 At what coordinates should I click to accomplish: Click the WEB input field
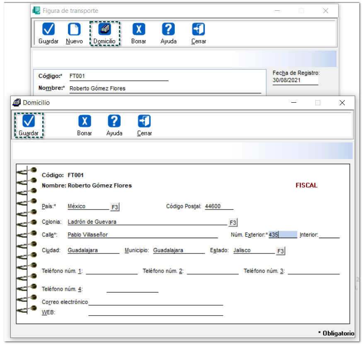pyautogui.click(x=155, y=312)
